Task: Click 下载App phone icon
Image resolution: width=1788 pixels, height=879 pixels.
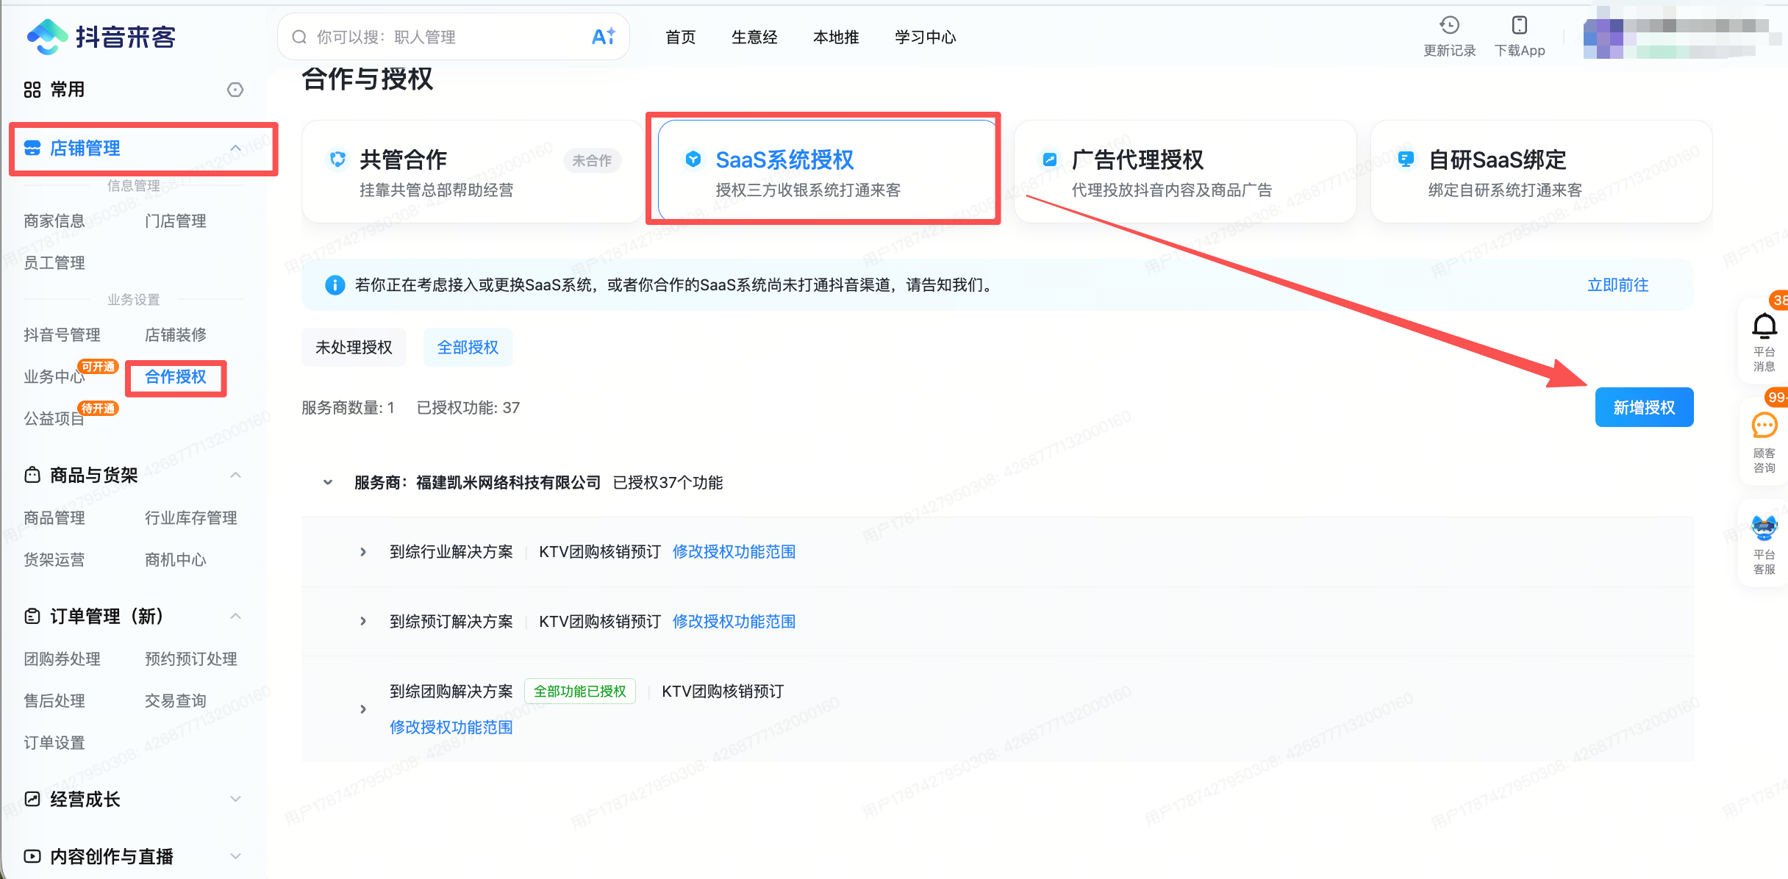Action: point(1519,25)
